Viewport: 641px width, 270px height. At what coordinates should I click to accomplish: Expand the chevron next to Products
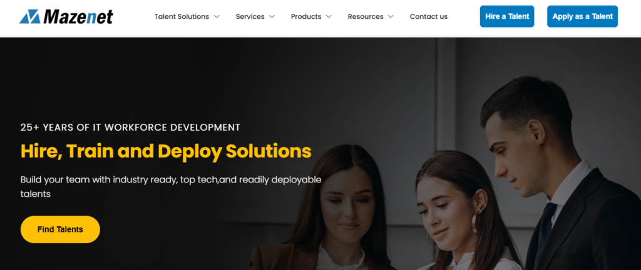tap(329, 17)
